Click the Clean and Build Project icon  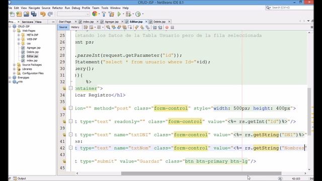[111, 14]
